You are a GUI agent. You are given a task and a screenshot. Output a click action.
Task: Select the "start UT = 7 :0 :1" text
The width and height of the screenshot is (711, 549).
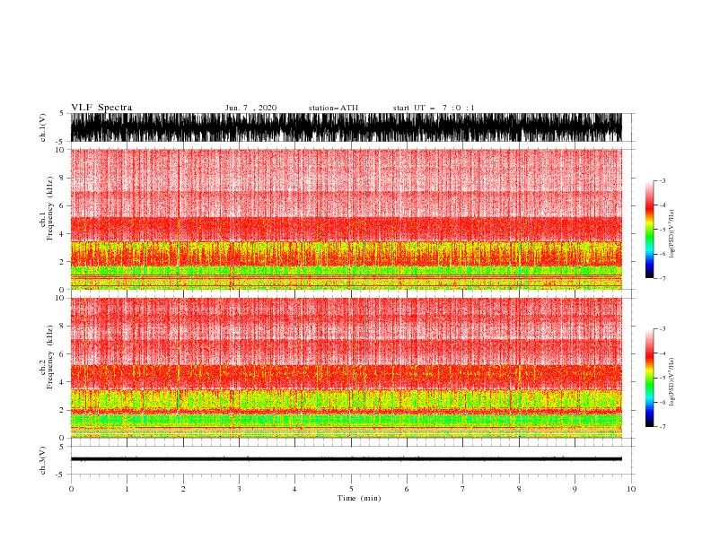click(x=434, y=108)
